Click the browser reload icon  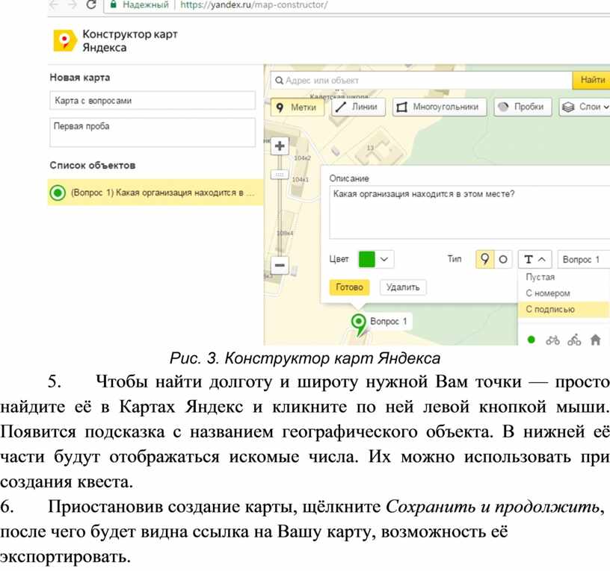91,4
